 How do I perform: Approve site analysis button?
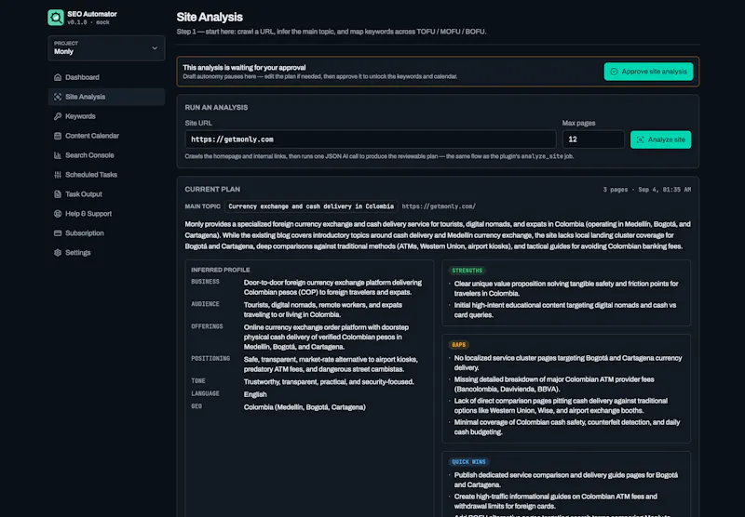648,72
